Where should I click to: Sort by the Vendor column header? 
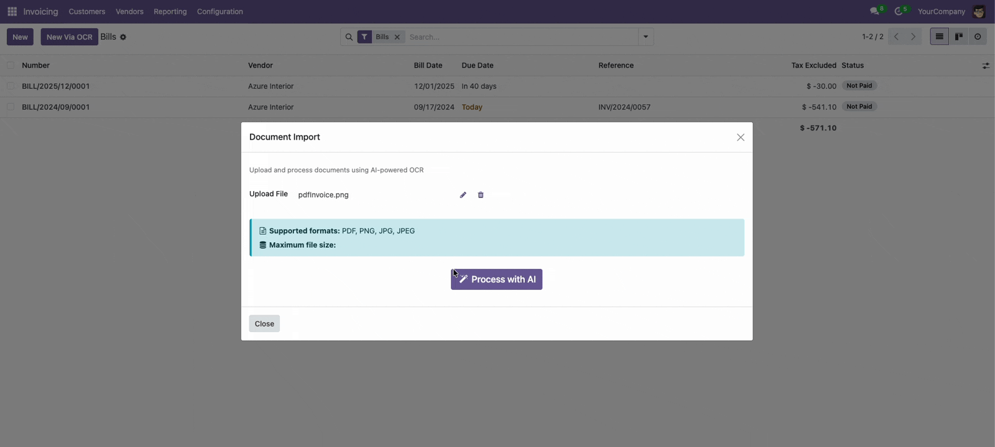[261, 65]
